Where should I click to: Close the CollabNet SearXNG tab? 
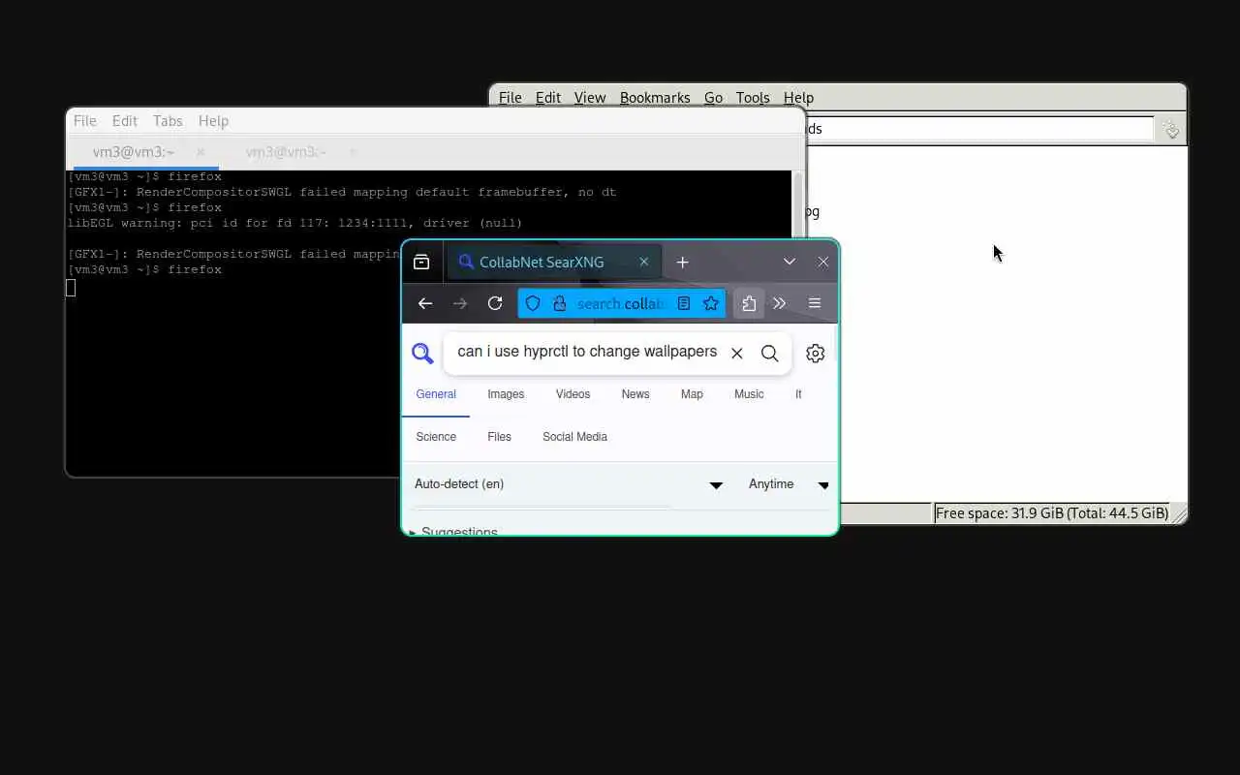click(644, 263)
